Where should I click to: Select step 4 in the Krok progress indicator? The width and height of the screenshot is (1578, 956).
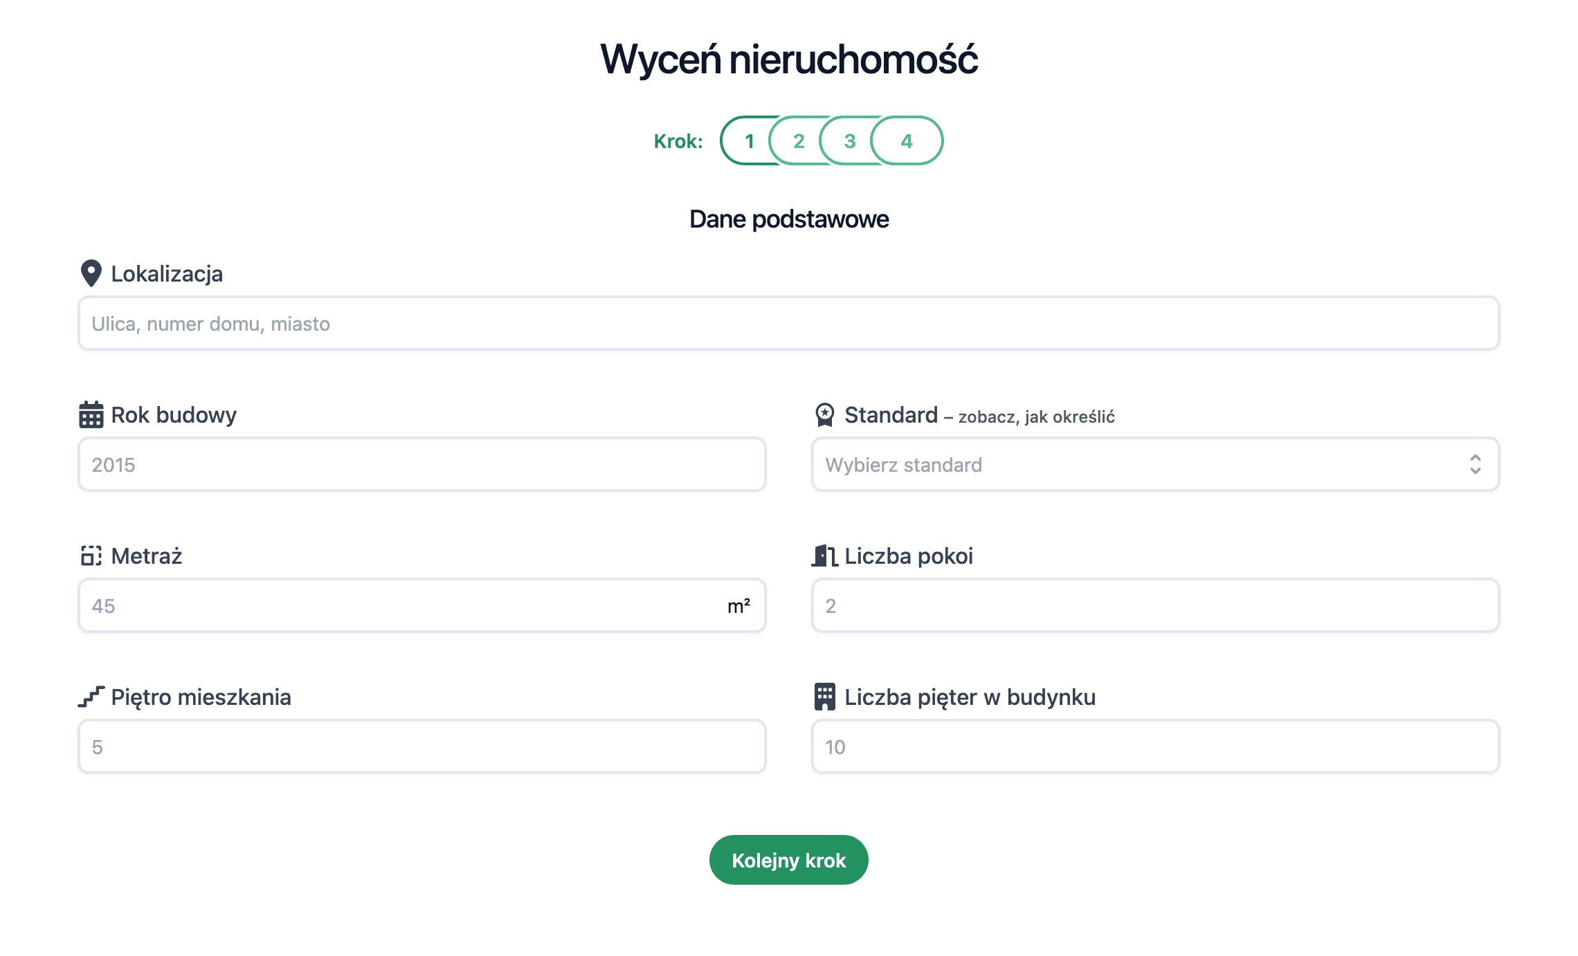coord(907,140)
